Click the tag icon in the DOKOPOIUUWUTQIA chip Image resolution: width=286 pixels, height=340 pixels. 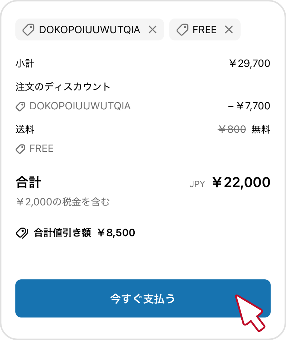pos(29,30)
